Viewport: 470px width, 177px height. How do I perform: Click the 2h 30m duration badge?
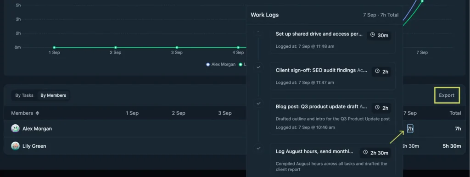tap(375, 152)
